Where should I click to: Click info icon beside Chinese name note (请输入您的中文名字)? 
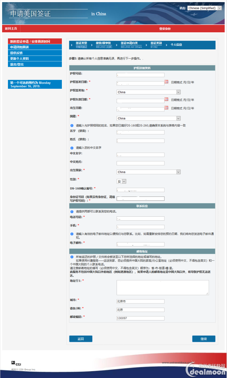(x=72, y=148)
